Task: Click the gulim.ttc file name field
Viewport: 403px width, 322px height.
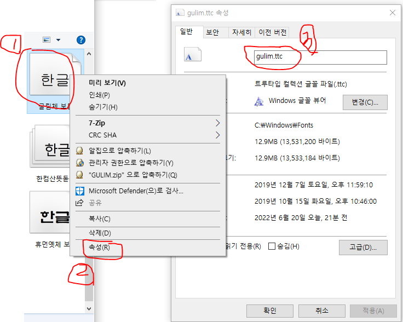Action: 320,58
